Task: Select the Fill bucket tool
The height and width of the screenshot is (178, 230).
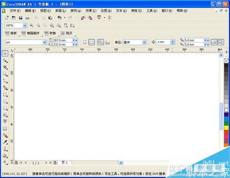Action: pos(5,156)
